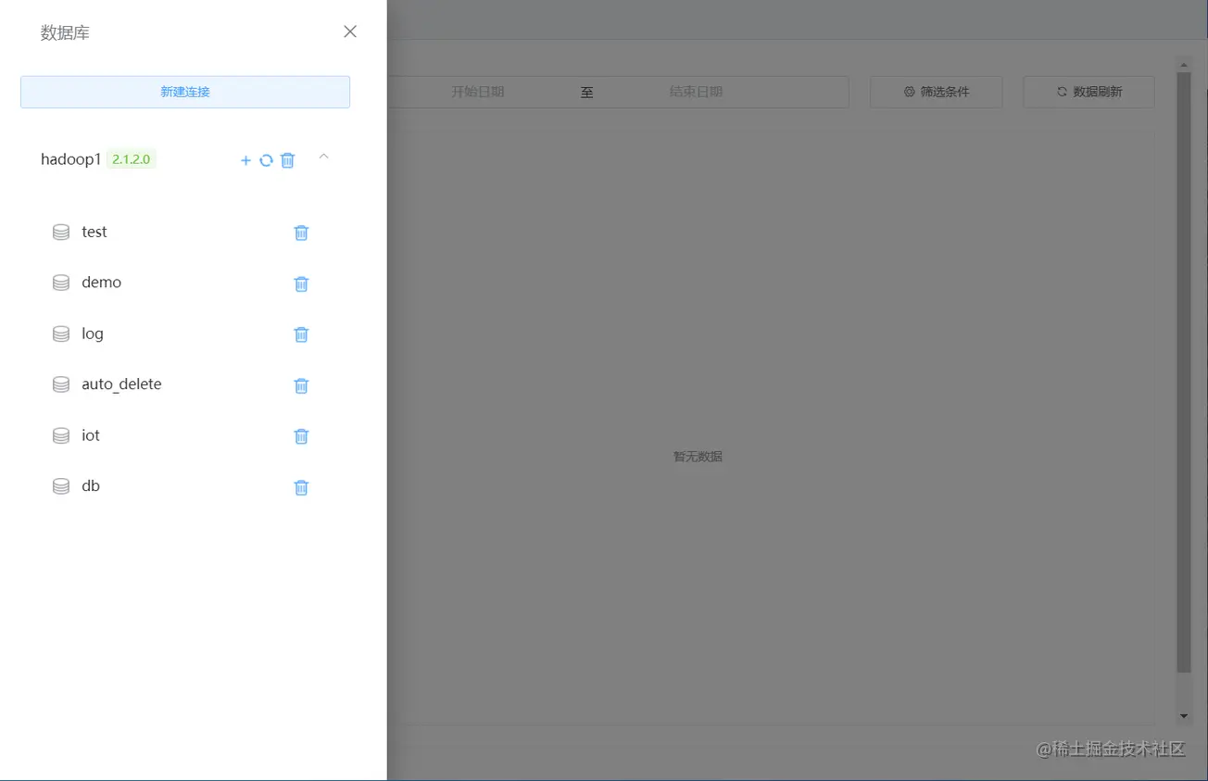The height and width of the screenshot is (781, 1208).
Task: Select the auto_delete database
Action: 121,384
